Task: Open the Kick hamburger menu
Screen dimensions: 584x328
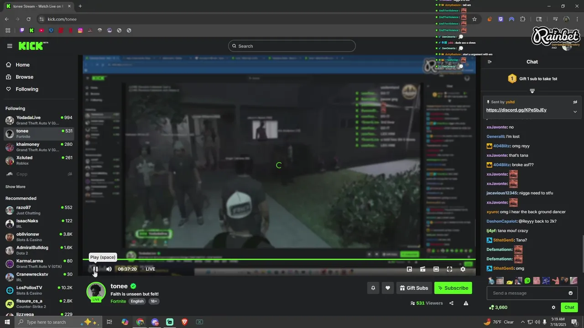Action: click(x=10, y=46)
